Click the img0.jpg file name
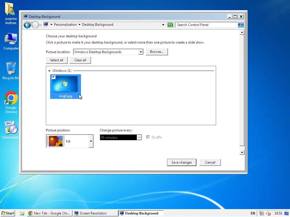Image resolution: width=290 pixels, height=217 pixels. point(65,96)
